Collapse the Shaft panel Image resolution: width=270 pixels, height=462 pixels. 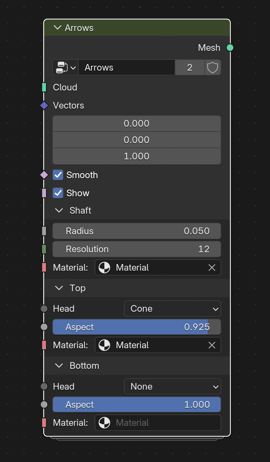[x=59, y=210]
